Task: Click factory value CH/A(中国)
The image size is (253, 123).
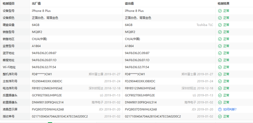Action: (39, 39)
